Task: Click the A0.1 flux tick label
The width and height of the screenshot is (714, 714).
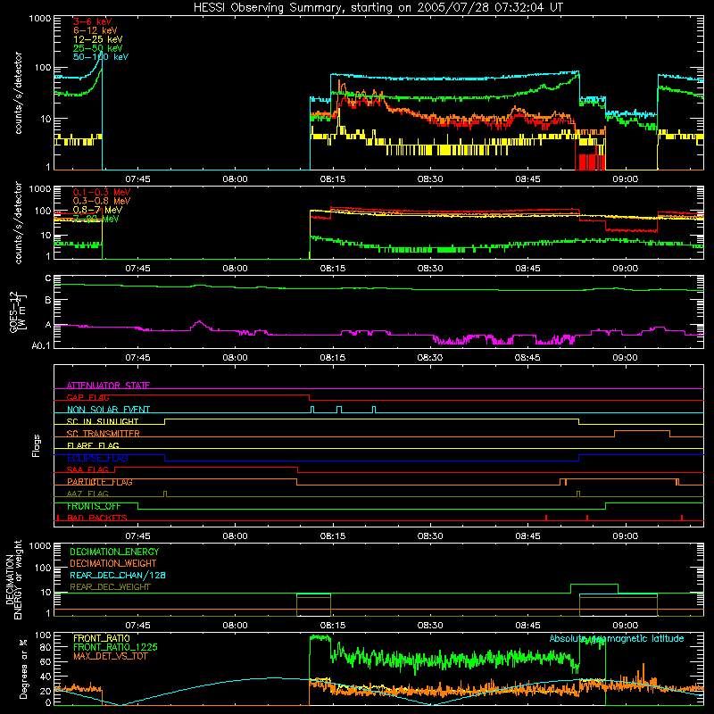Action: coord(41,346)
